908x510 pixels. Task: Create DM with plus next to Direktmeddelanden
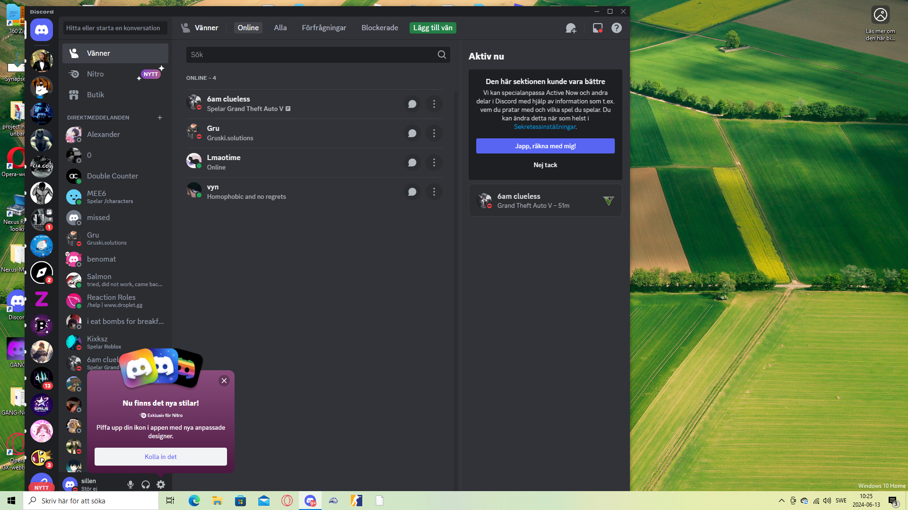point(160,118)
